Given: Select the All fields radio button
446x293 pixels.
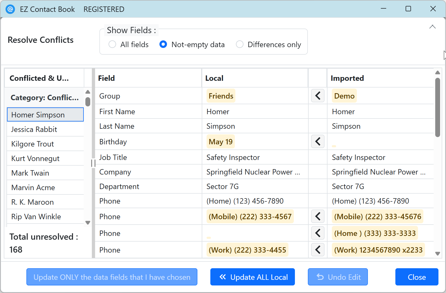Looking at the screenshot, I should (x=112, y=44).
